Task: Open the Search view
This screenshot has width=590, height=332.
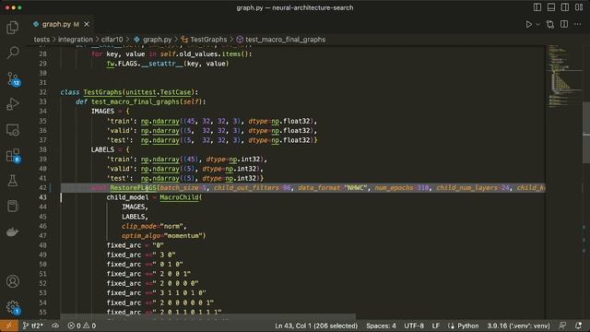Action: 12,53
